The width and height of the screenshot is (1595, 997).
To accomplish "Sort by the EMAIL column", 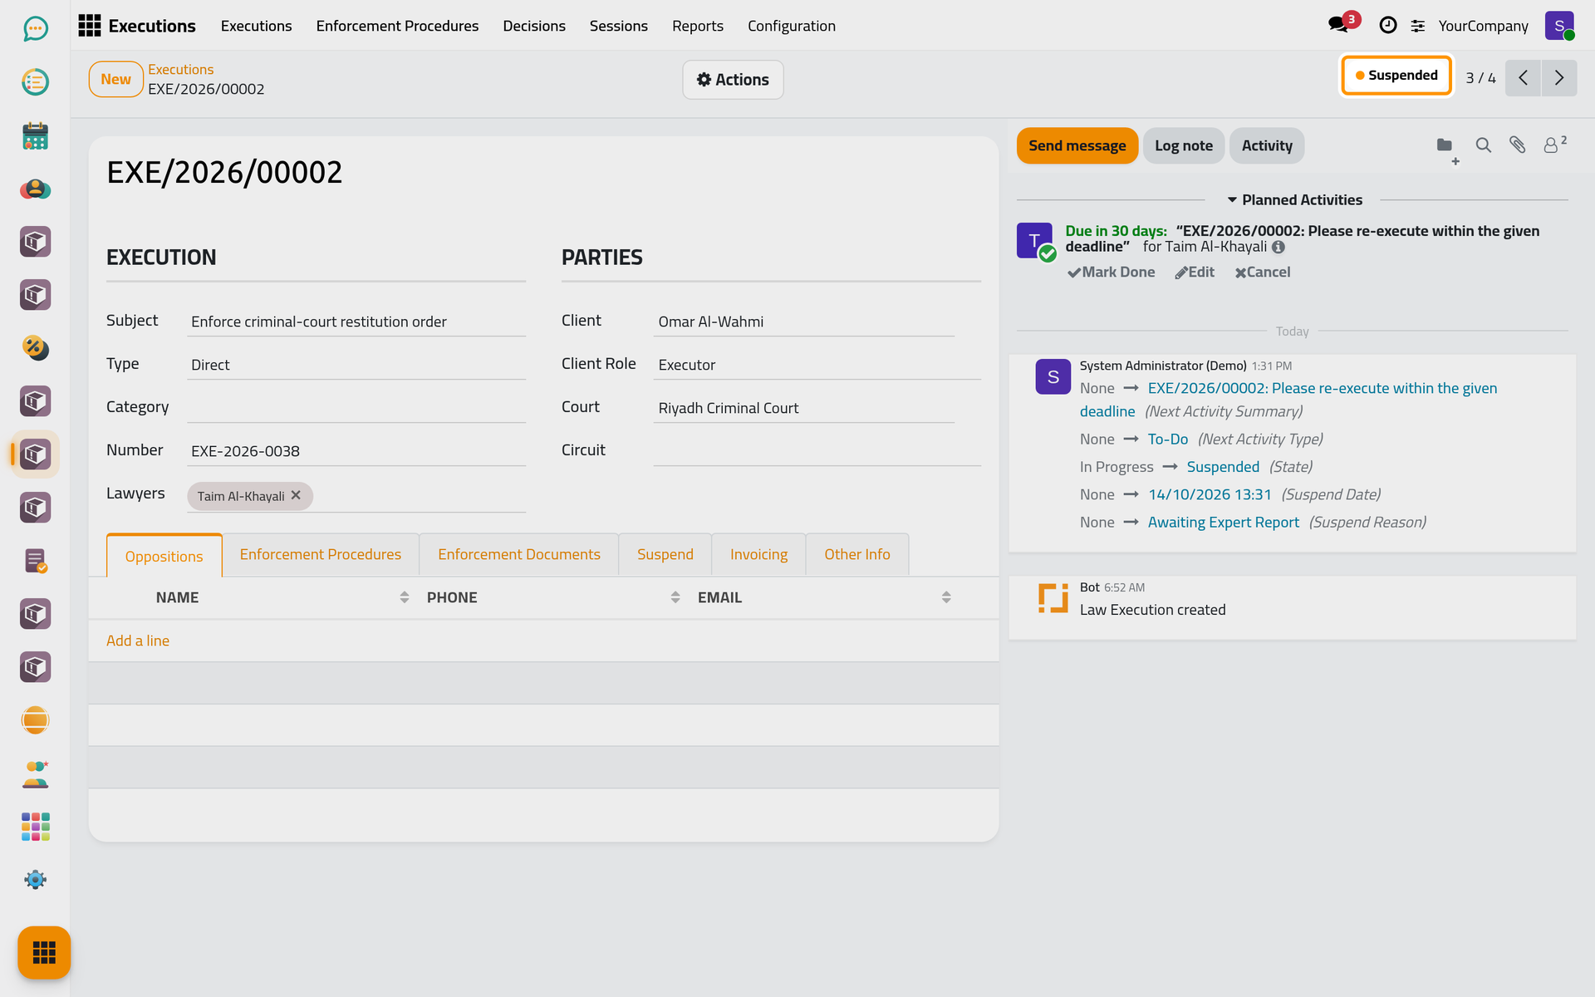I will click(824, 597).
